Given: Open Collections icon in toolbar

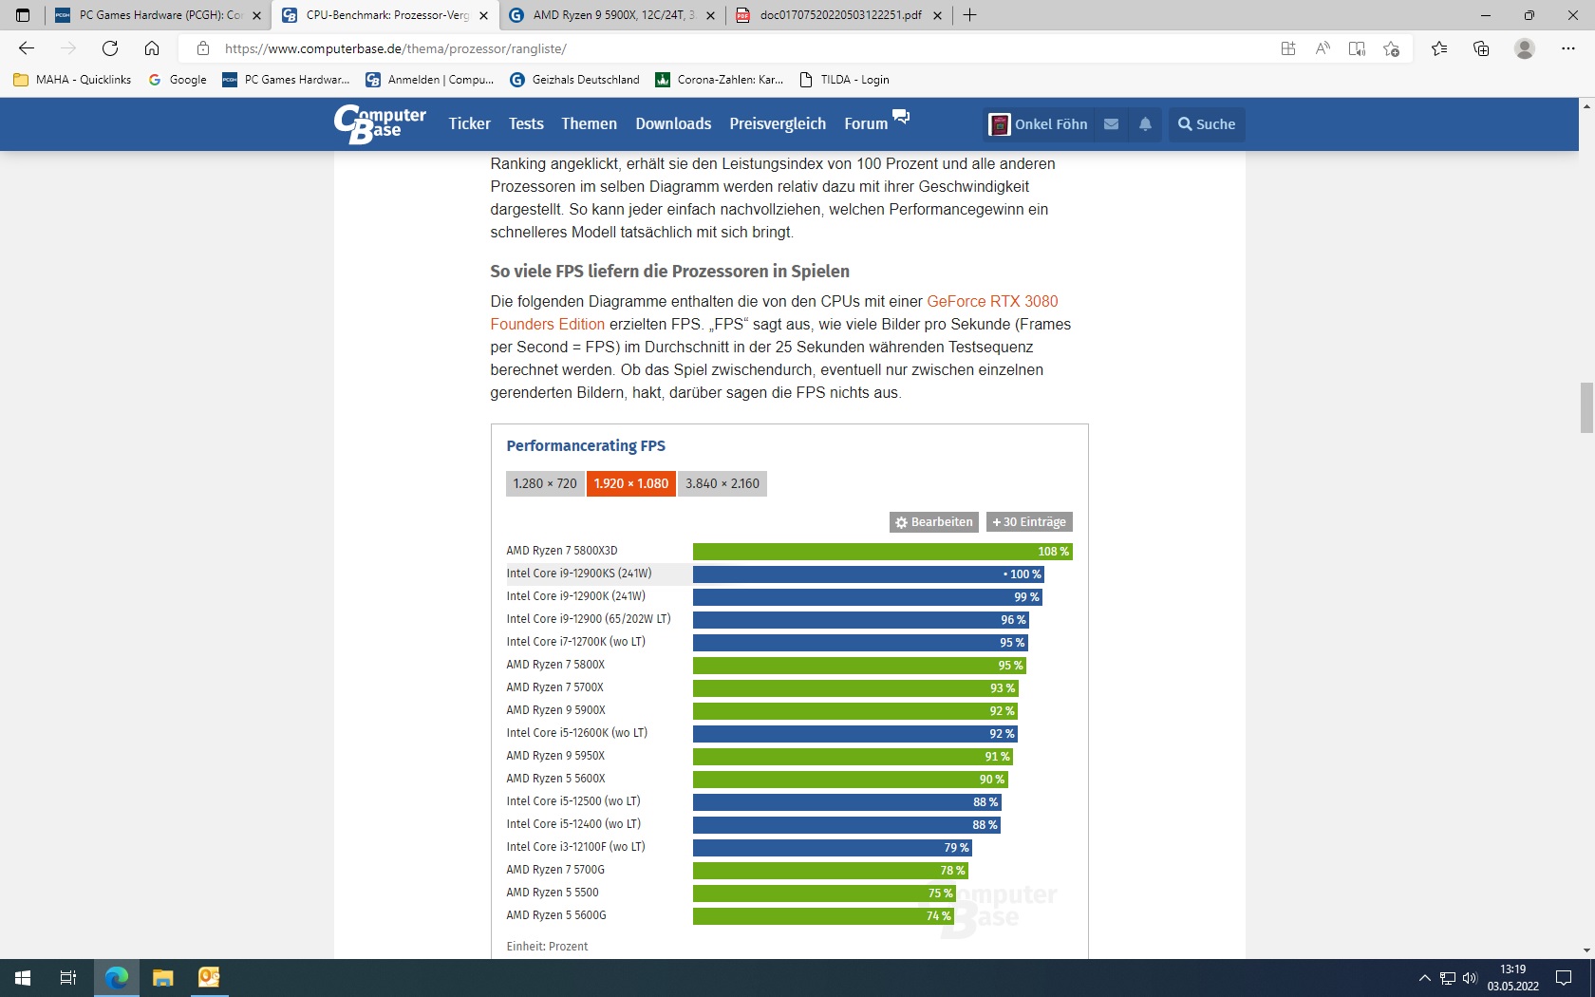Looking at the screenshot, I should click(1481, 48).
